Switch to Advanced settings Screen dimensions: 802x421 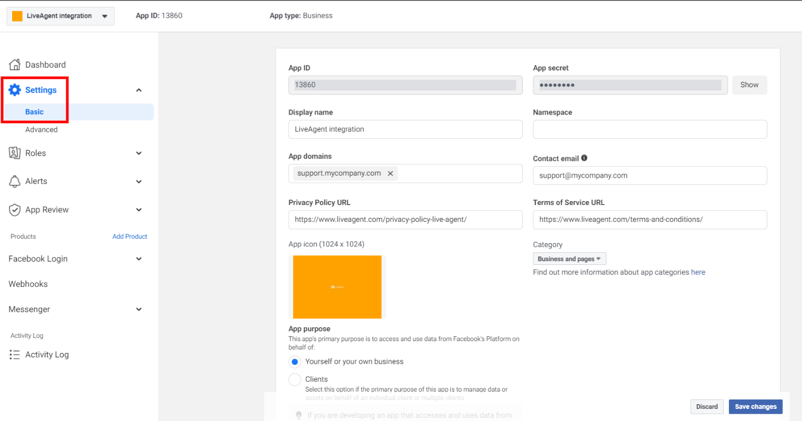coord(42,129)
